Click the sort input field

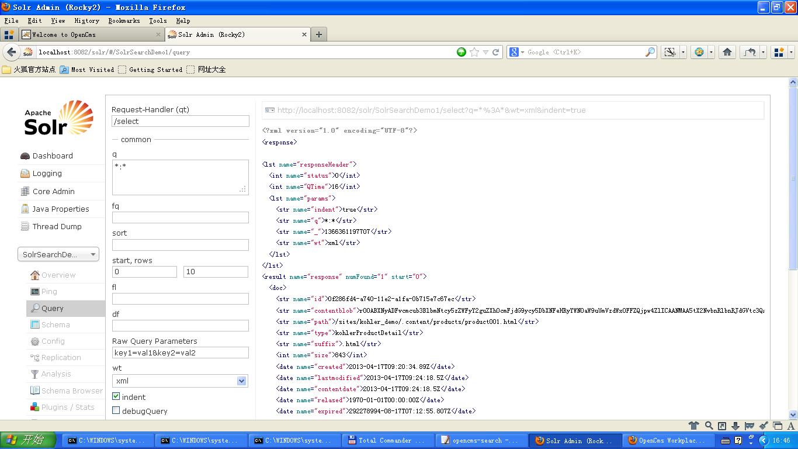tap(181, 245)
